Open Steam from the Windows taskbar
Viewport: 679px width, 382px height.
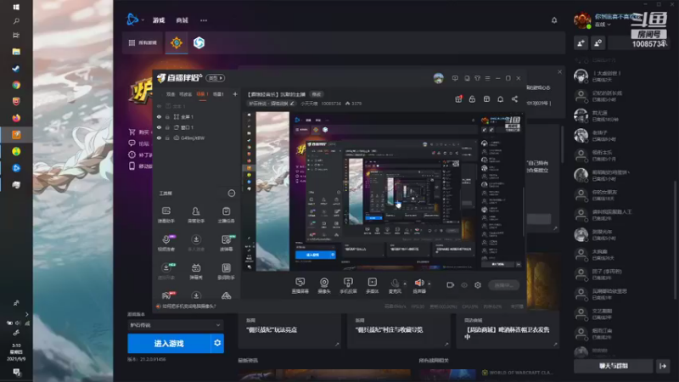click(16, 69)
